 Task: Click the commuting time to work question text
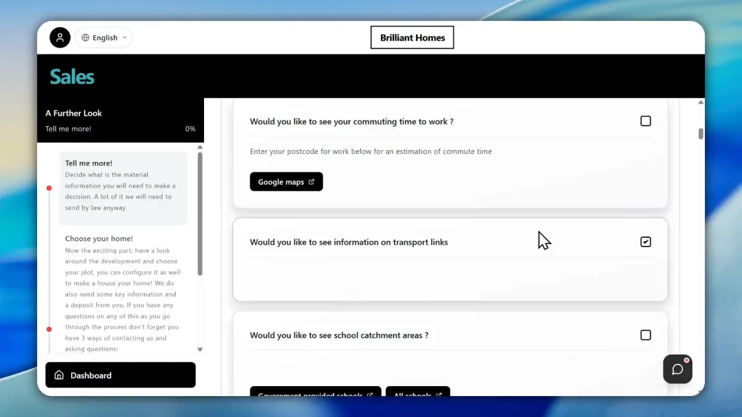(352, 122)
